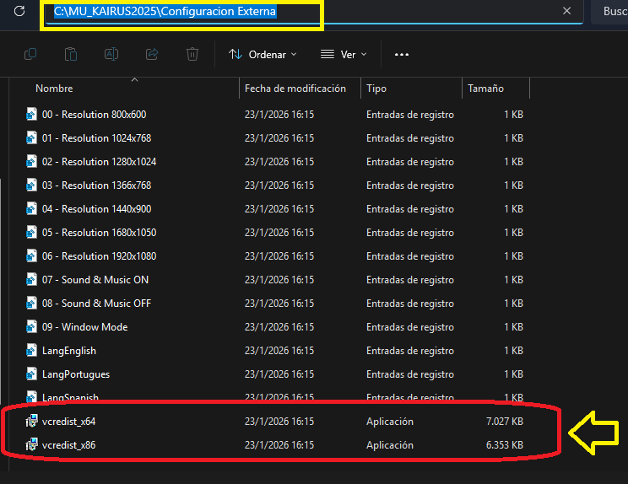Screen dimensions: 628x484
Task: Click the delete trash icon in toolbar
Action: click(x=192, y=54)
